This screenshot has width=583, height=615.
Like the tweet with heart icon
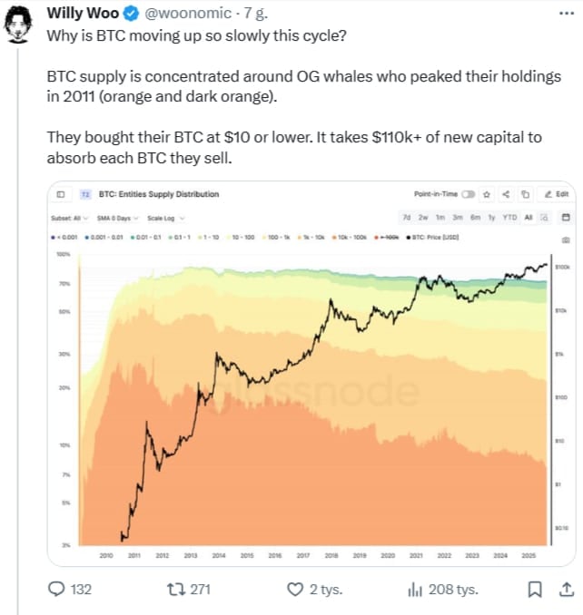point(294,590)
